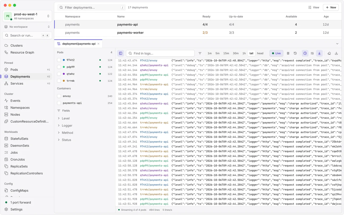Viewport: 344px width, 215px height.
Task: Check the trrmk pod checkbox
Action: (x=59, y=81)
